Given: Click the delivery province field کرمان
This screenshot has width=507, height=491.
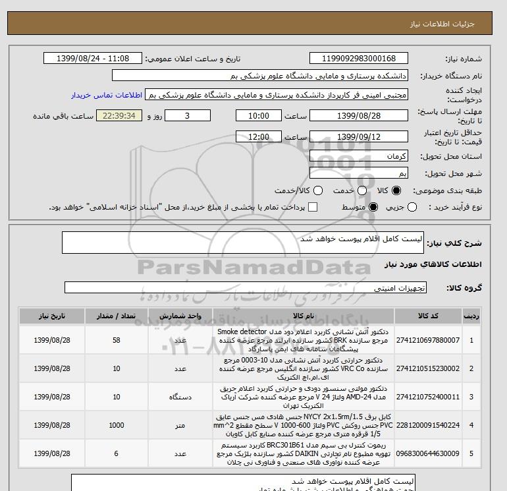Looking at the screenshot, I should [359, 156].
